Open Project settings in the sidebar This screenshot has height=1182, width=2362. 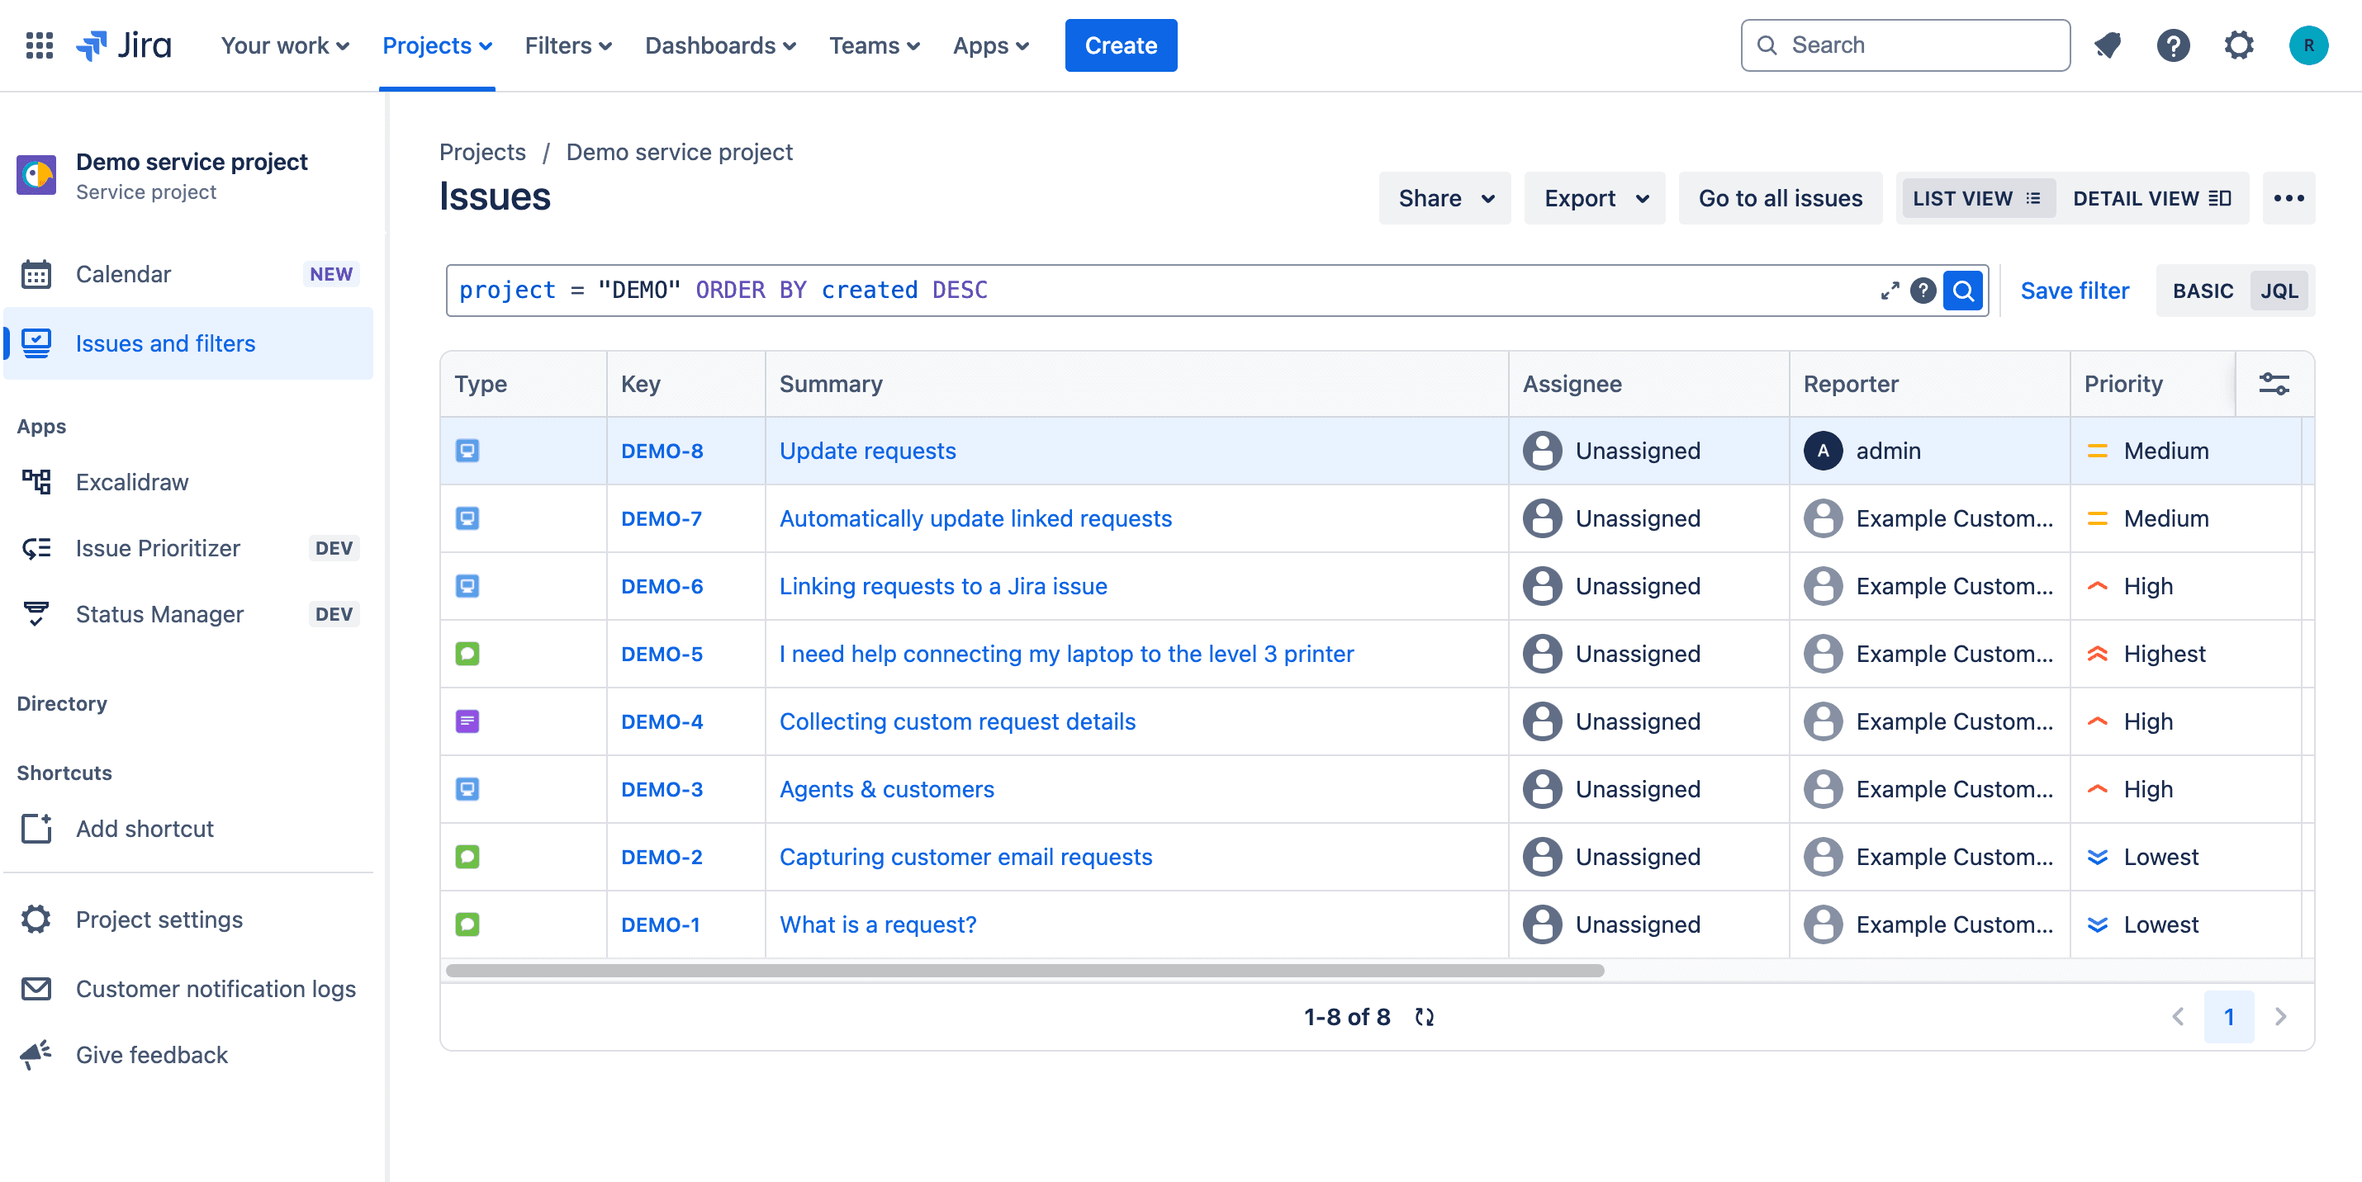click(x=189, y=919)
